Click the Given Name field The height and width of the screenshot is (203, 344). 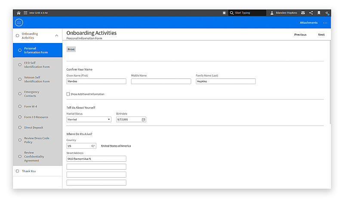(x=96, y=81)
